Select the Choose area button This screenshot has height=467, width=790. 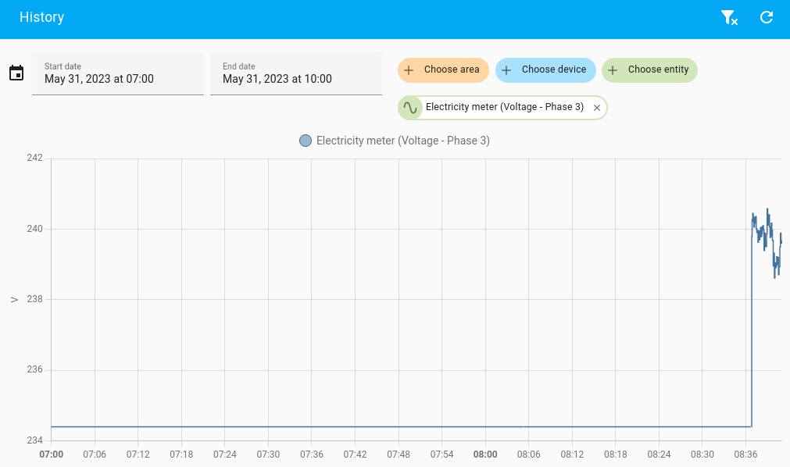pyautogui.click(x=443, y=70)
